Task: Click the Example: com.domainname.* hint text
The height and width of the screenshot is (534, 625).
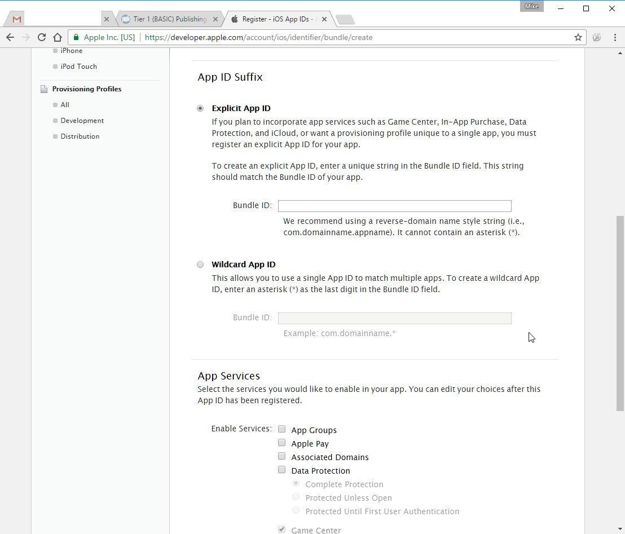Action: pos(340,333)
